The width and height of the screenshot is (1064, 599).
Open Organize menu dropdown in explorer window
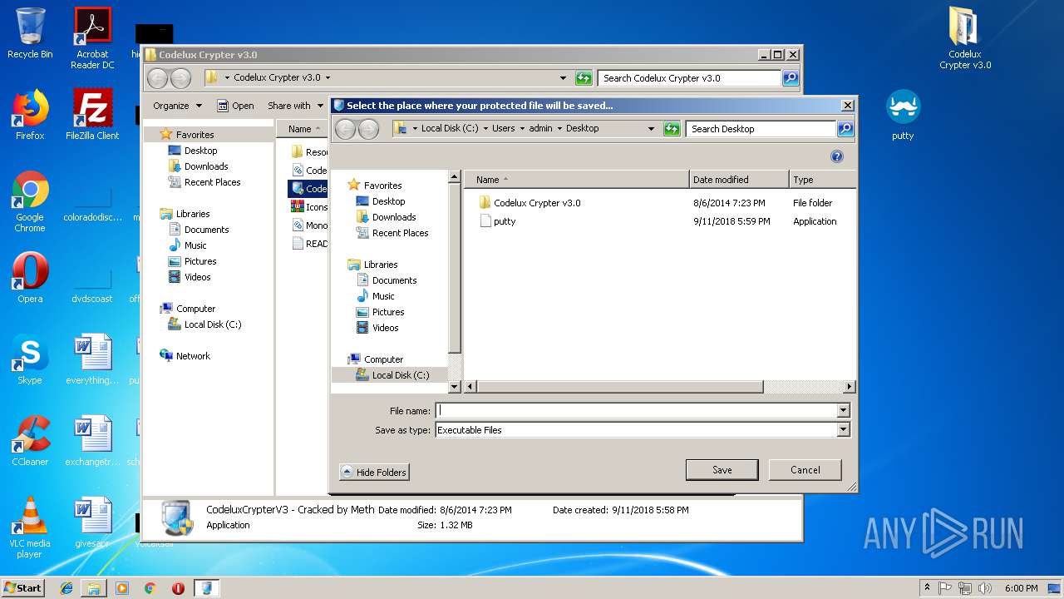(177, 106)
